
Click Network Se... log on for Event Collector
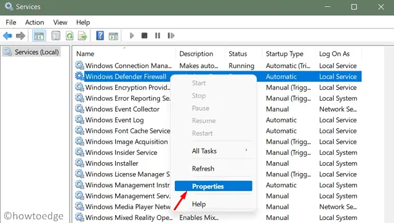(338, 109)
